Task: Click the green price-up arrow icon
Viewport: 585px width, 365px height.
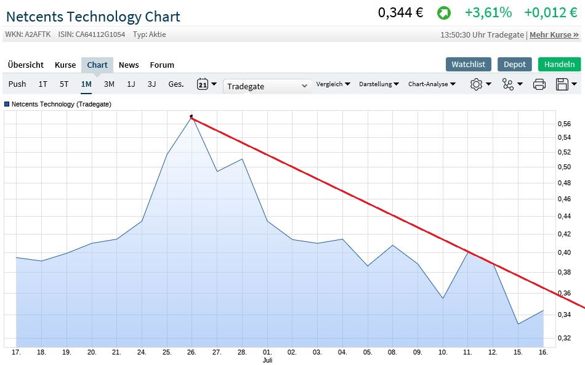Action: 443,13
